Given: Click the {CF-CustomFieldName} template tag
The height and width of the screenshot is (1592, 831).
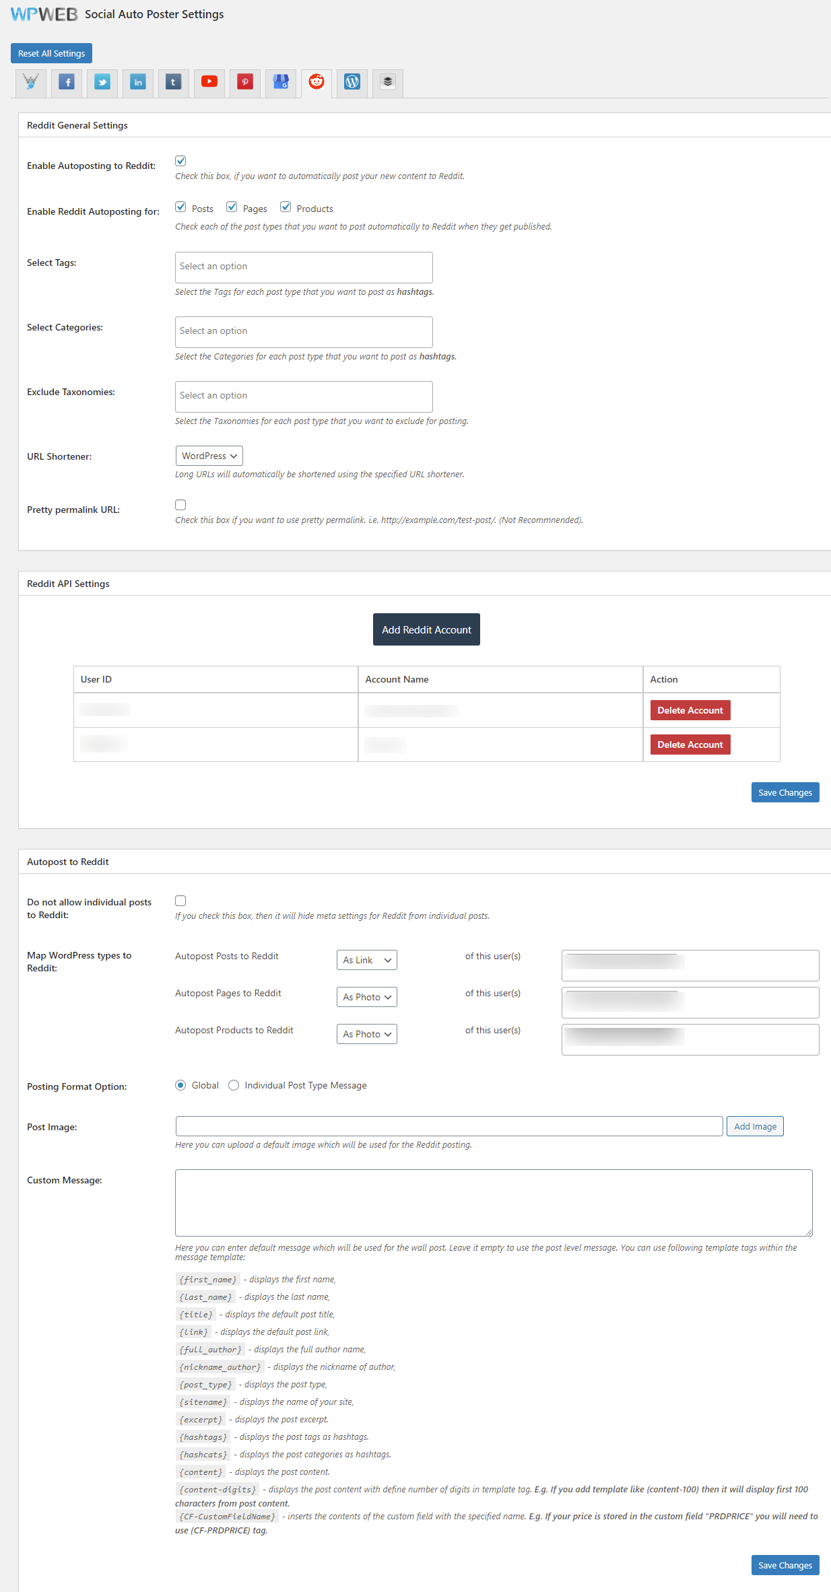Looking at the screenshot, I should tap(227, 1517).
